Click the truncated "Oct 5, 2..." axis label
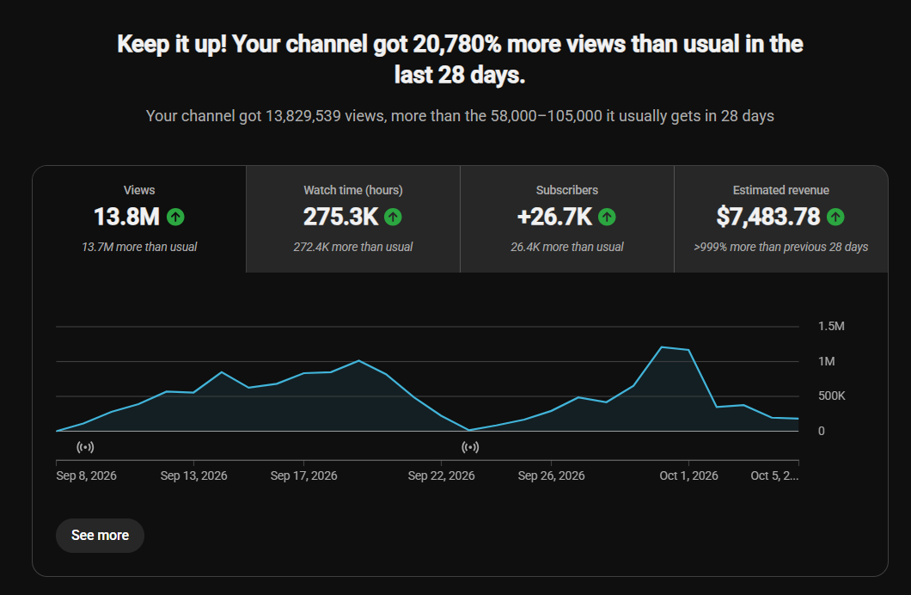Viewport: 911px width, 595px height. 774,475
